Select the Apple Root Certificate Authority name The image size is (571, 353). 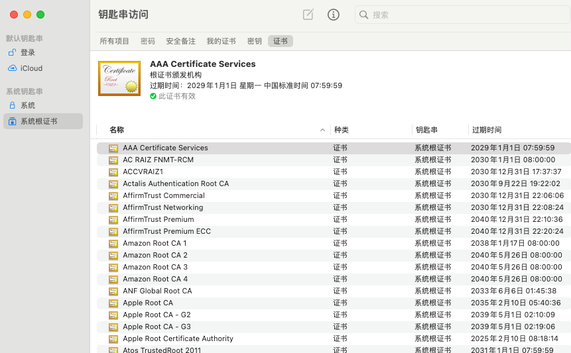[178, 339]
